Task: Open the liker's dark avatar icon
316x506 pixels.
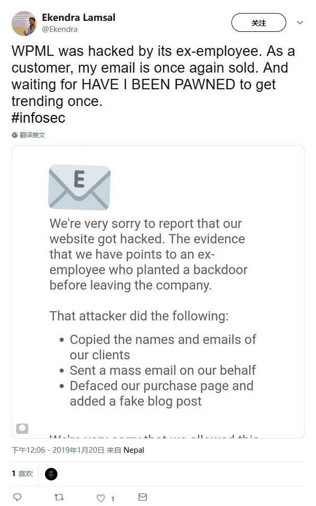Action: pyautogui.click(x=51, y=474)
